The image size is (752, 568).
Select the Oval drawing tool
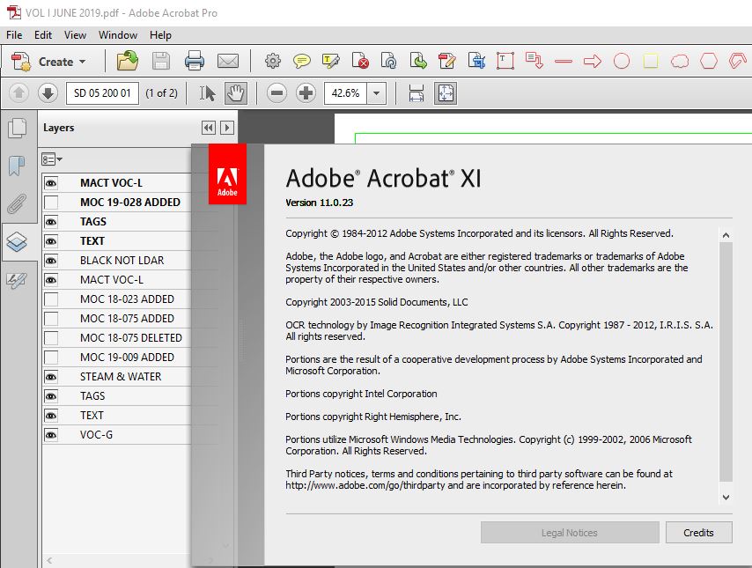point(622,62)
